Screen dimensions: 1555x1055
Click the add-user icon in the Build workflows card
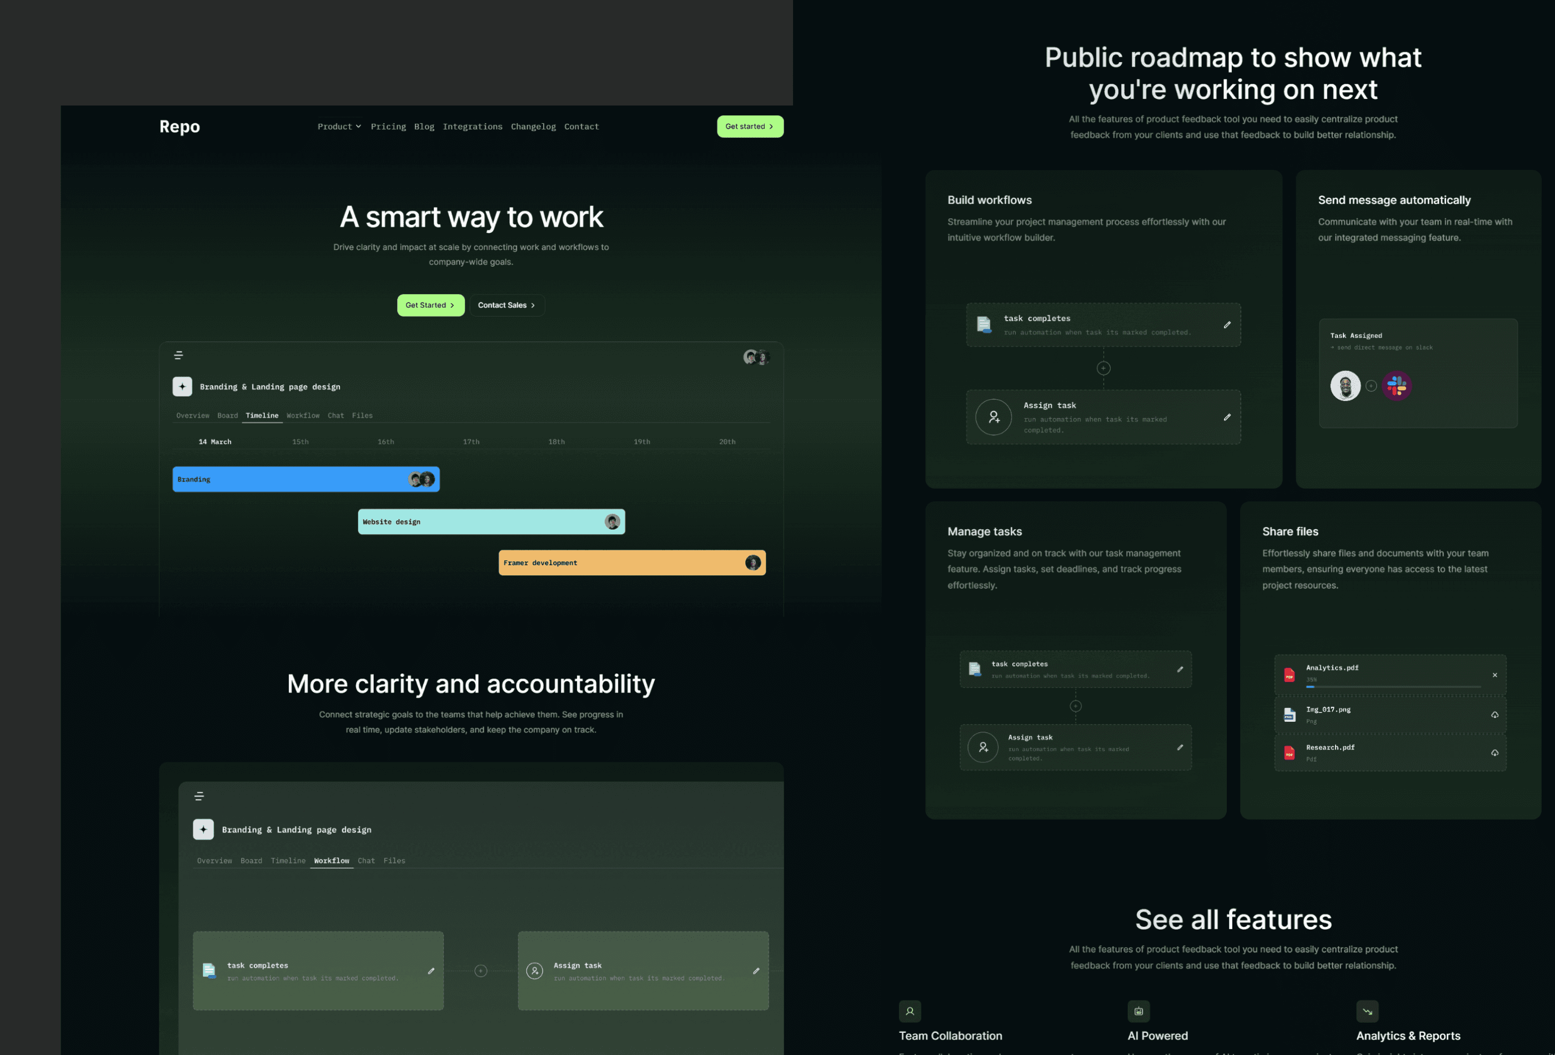[994, 418]
